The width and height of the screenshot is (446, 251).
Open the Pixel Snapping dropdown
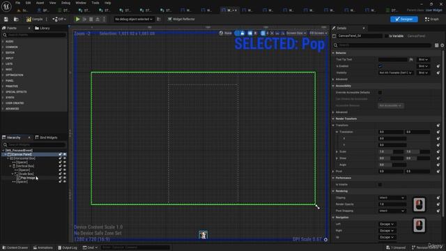click(392, 211)
